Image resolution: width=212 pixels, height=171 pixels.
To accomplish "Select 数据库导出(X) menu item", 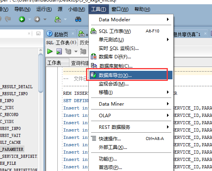I will coord(131,75).
